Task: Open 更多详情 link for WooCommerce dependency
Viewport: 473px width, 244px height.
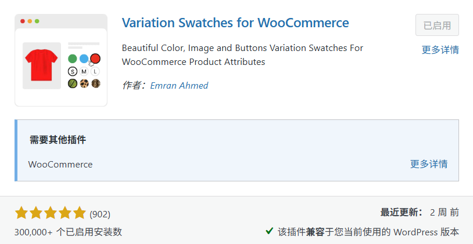Action: tap(429, 164)
